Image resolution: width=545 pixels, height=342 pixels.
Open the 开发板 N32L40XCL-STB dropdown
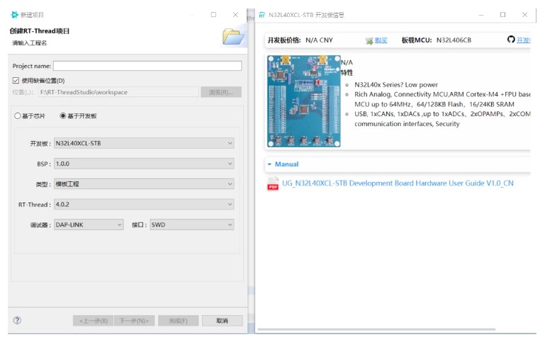144,144
